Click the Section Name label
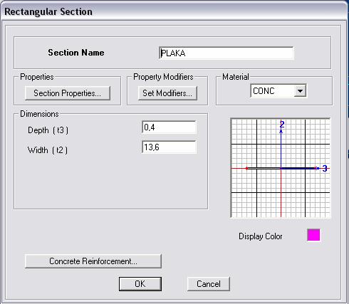Screen dimensions: 349x304 pos(76,53)
